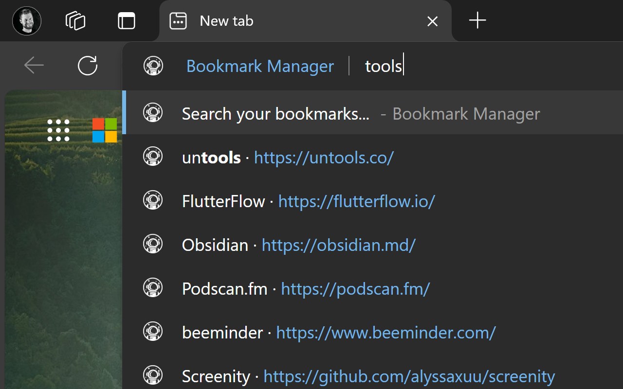
Task: Click the Bookmark Manager icon in address bar
Action: (153, 66)
